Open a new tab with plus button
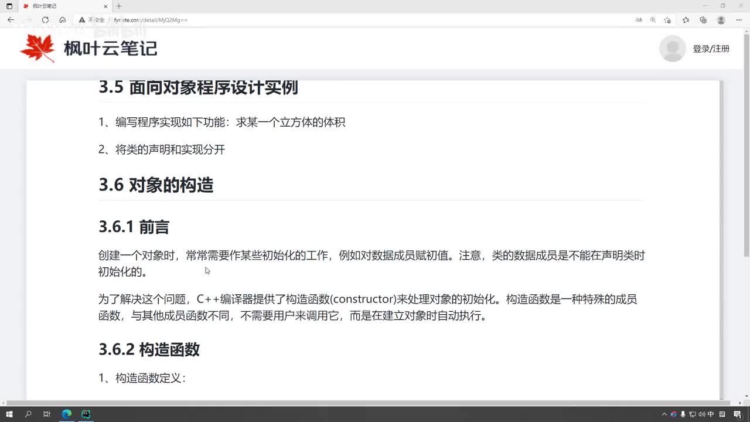 (119, 6)
